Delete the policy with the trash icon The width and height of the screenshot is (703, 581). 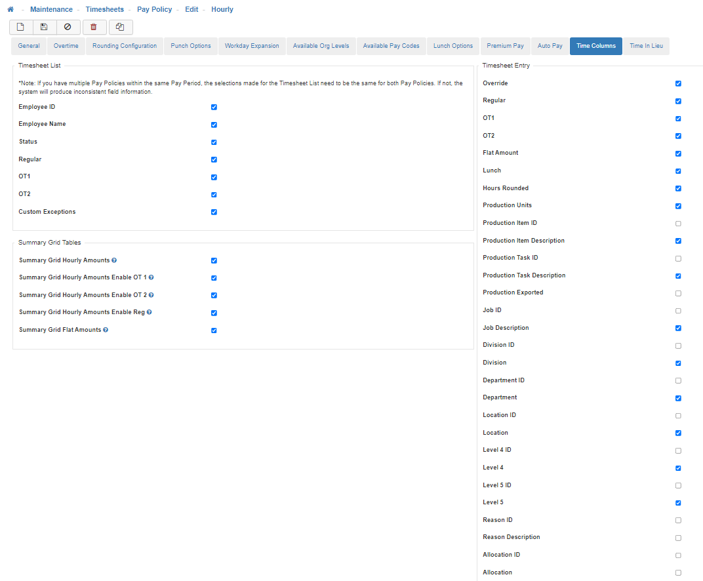(x=94, y=27)
